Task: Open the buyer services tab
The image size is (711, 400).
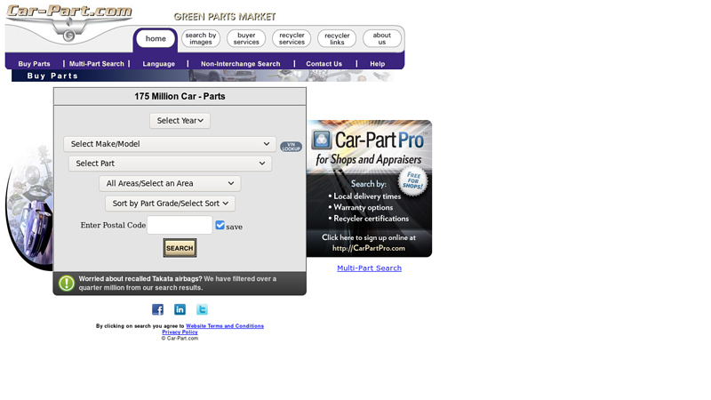Action: tap(246, 38)
